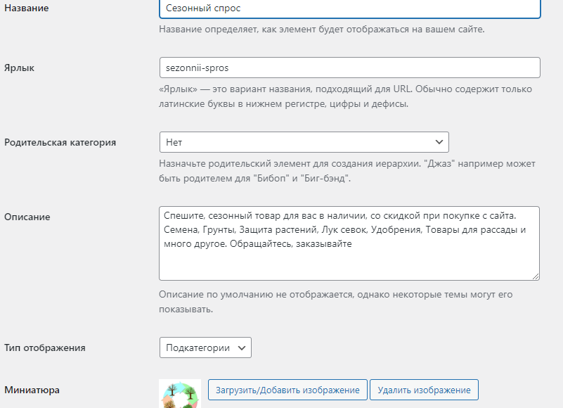Image resolution: width=563 pixels, height=408 pixels.
Task: Click the Удалить изображение button
Action: [x=424, y=390]
